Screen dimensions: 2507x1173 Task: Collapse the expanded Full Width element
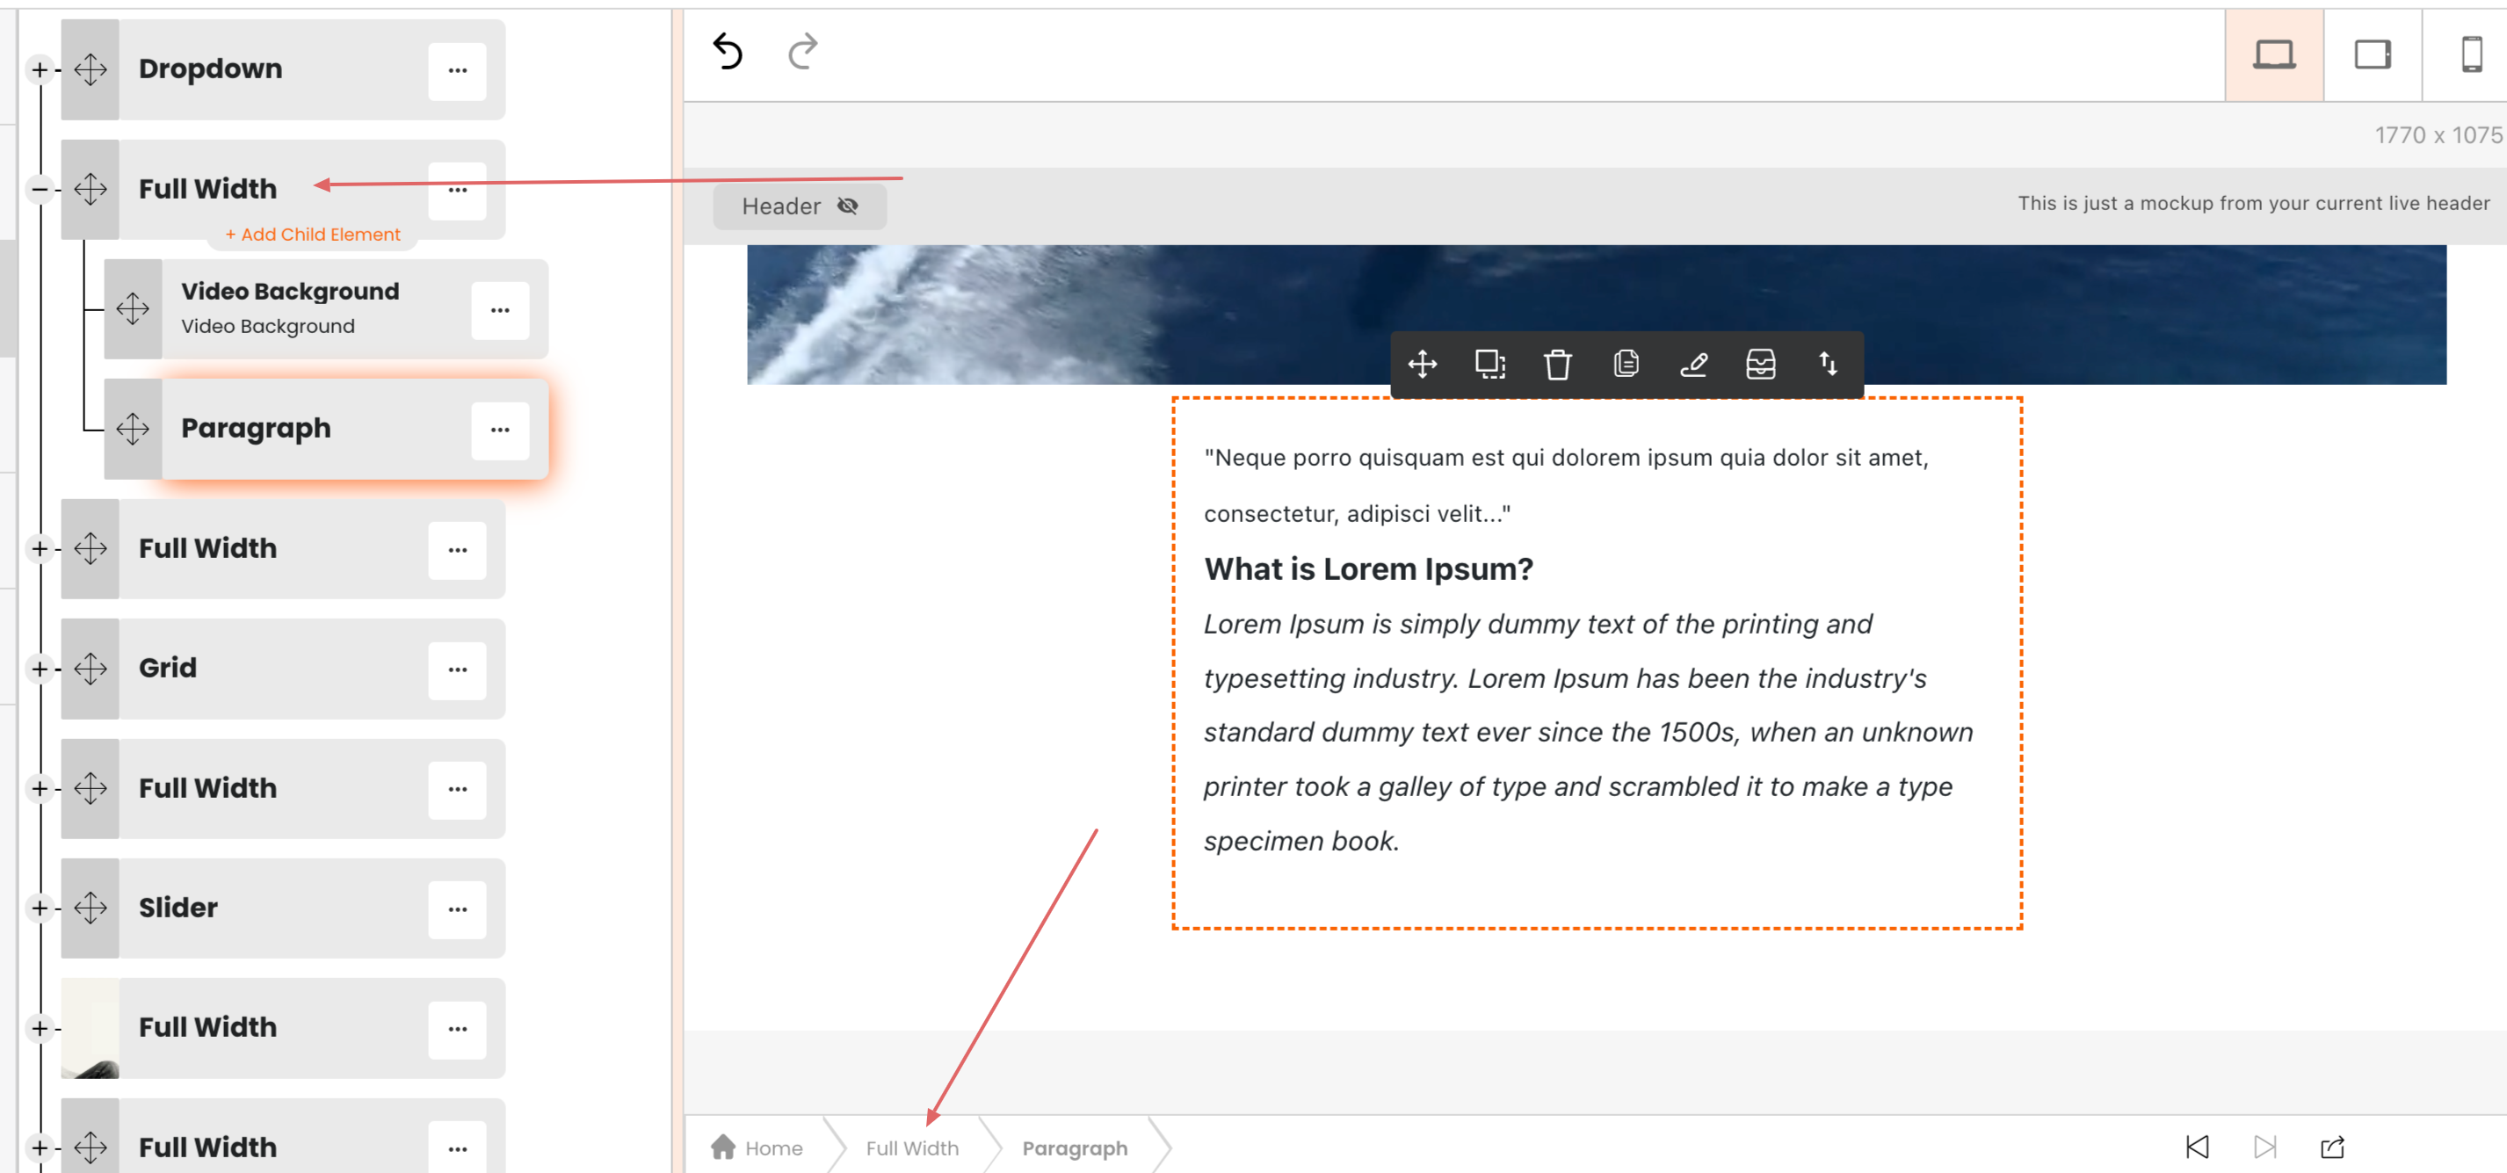pyautogui.click(x=39, y=189)
